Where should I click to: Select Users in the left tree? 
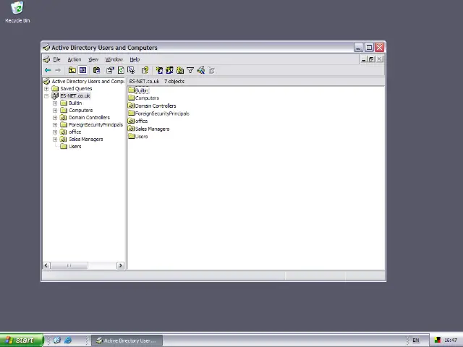[x=75, y=146]
